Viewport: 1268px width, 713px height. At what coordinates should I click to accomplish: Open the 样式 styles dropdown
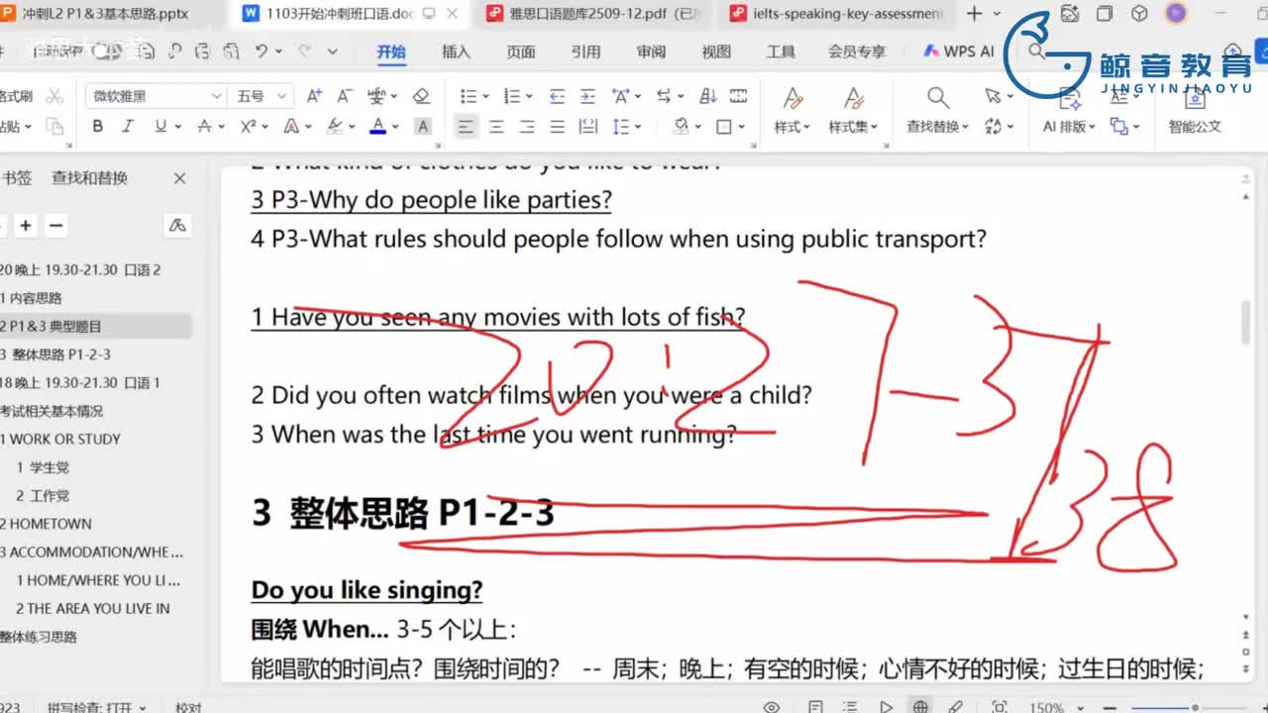tap(792, 127)
